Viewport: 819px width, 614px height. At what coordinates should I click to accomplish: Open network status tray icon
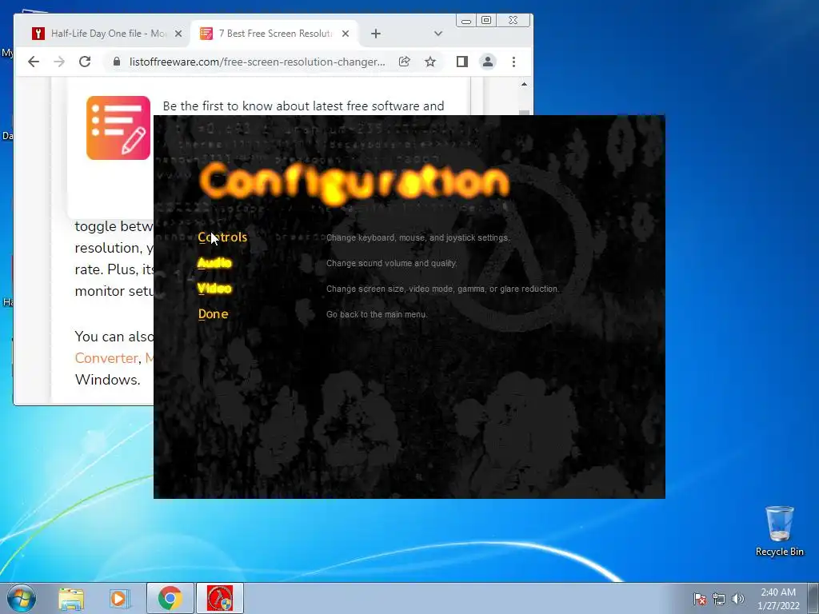[x=719, y=599]
